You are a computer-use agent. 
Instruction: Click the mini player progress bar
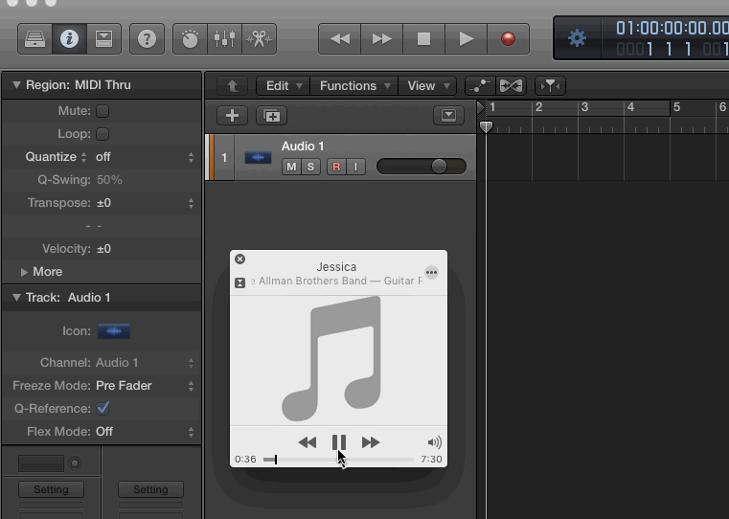[x=338, y=460]
